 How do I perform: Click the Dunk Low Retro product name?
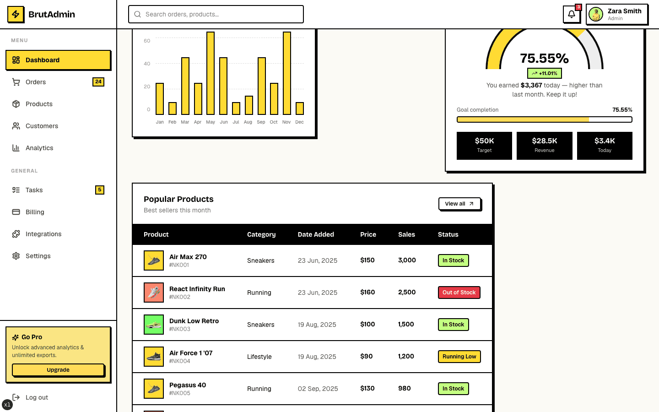point(194,321)
